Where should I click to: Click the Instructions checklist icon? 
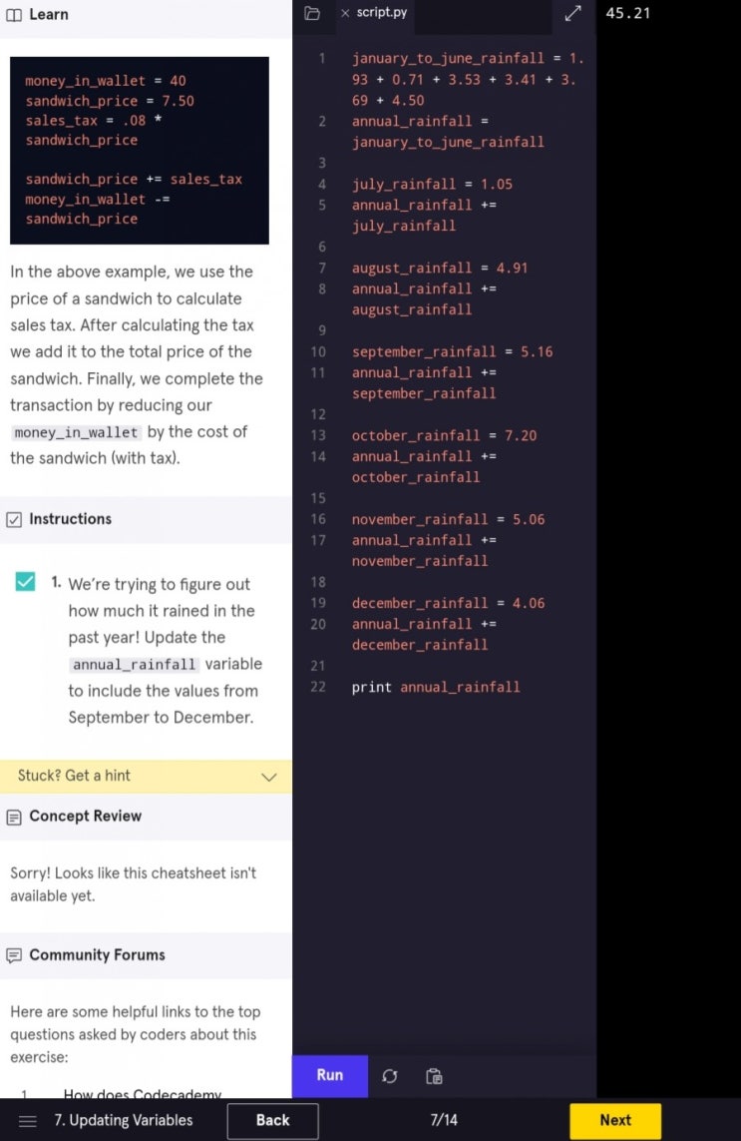[16, 519]
